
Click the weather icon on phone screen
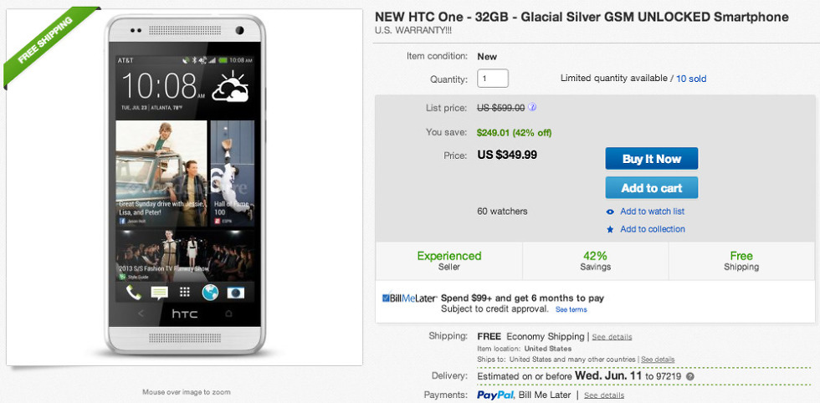[x=228, y=88]
